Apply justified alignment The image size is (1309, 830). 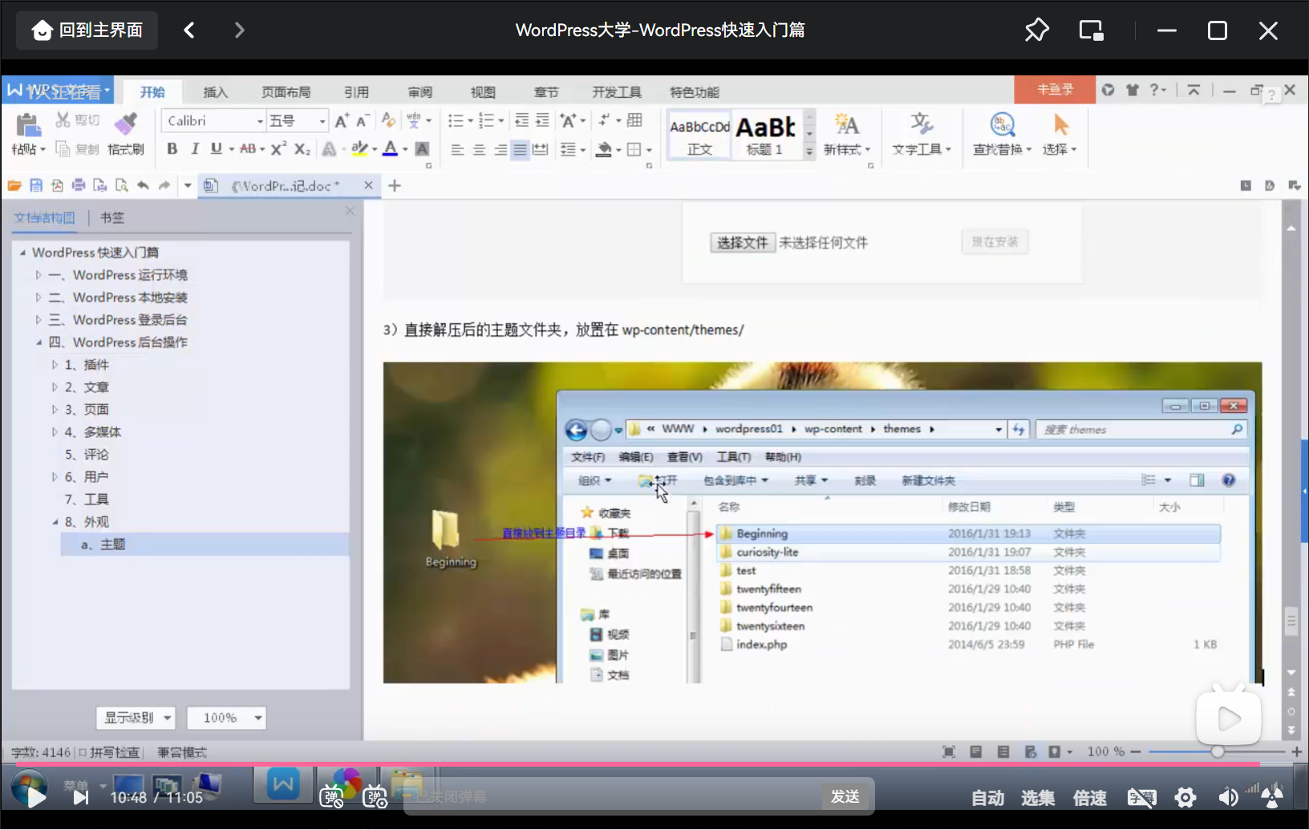(521, 149)
